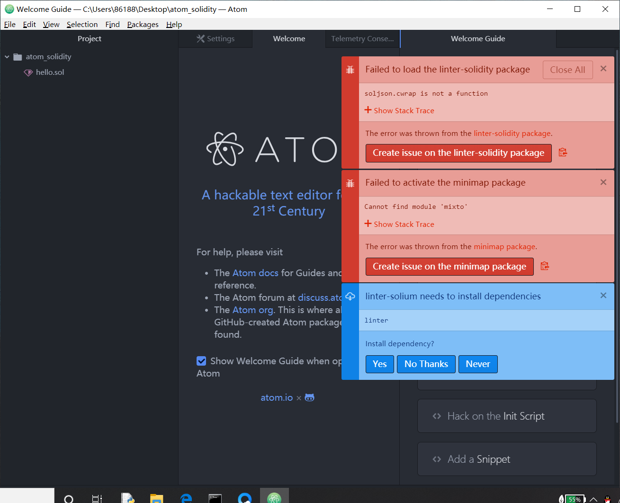Click the linter-solidity package link

512,134
